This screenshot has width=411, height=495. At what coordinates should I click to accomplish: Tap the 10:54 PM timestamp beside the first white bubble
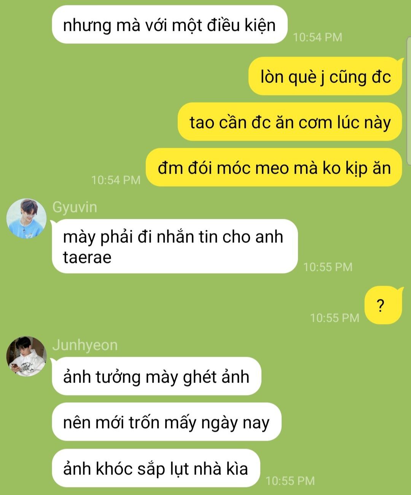coord(317,37)
